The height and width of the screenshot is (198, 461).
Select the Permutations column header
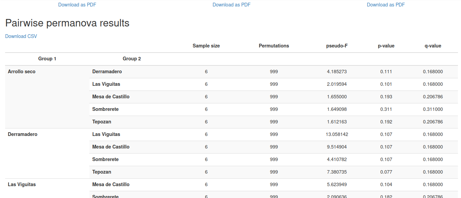pos(274,46)
